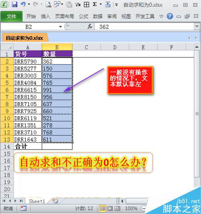Open Customize Quick Access Toolbar dropdown
Image resolution: width=201 pixels, height=214 pixels.
click(116, 5)
